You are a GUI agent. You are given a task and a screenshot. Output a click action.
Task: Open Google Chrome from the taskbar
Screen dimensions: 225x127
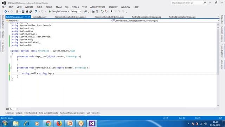pos(48,123)
